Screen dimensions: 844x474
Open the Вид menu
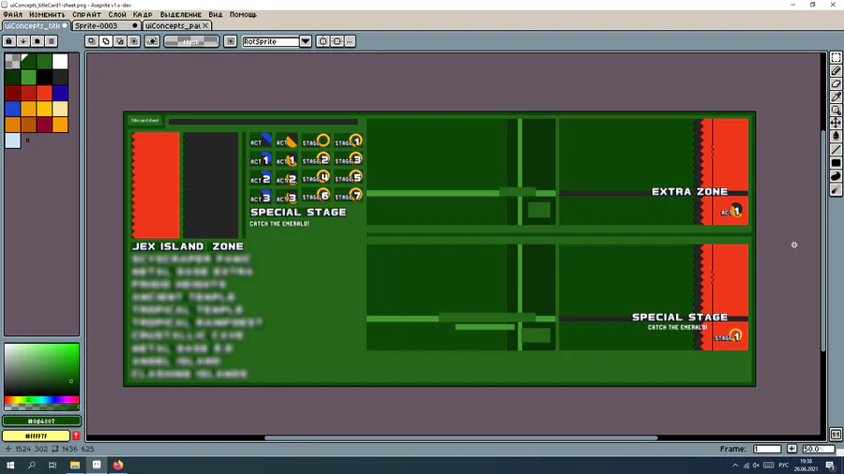click(216, 14)
